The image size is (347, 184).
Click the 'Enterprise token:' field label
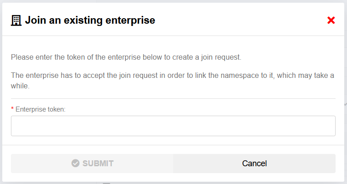[41, 110]
